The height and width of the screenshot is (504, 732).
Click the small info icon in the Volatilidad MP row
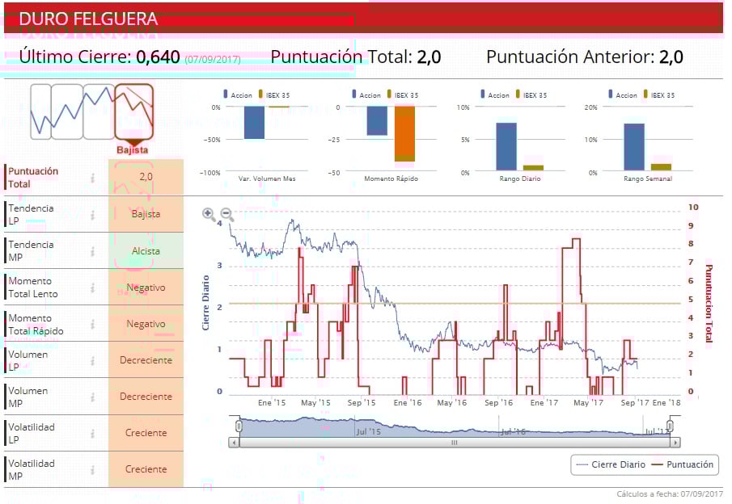[92, 469]
